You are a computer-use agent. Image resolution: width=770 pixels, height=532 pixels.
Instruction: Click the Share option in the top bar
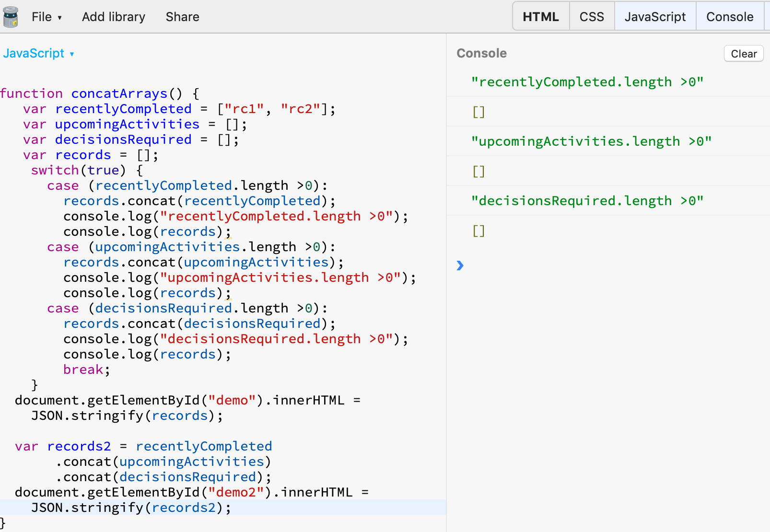tap(182, 16)
